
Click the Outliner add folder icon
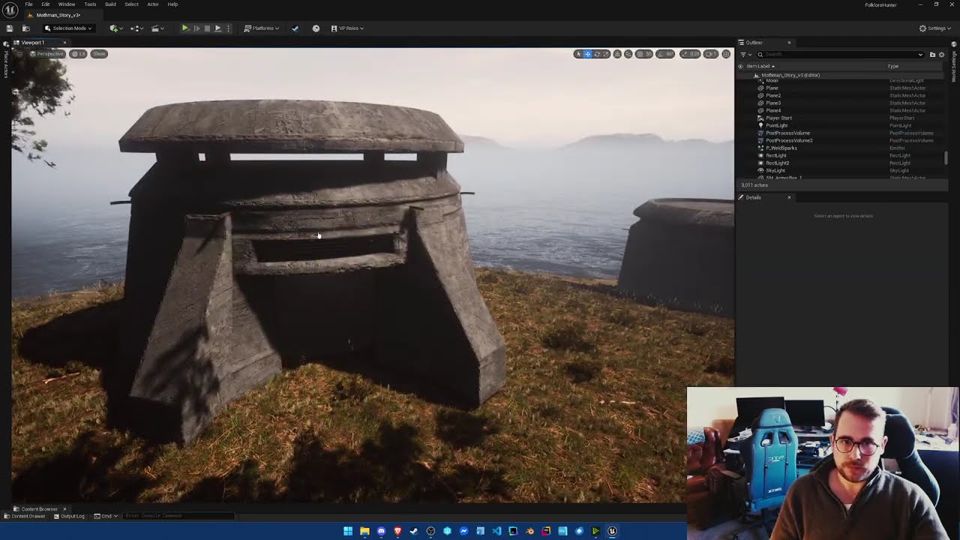[932, 55]
